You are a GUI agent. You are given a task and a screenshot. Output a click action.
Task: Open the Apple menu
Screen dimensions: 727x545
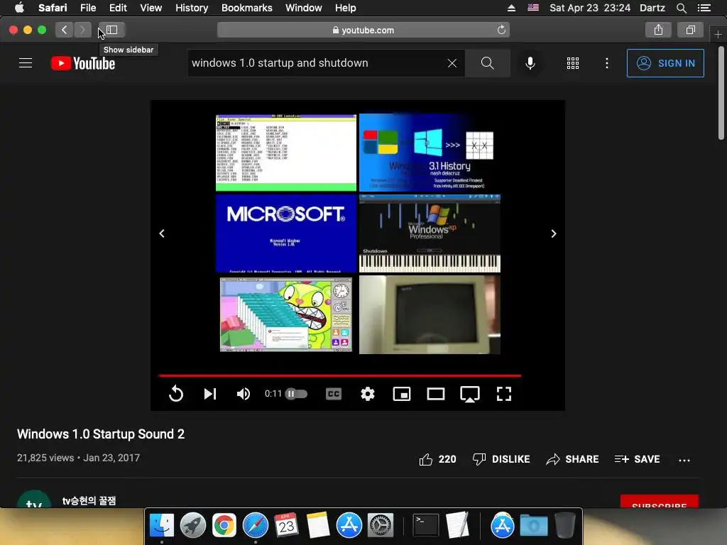(x=19, y=8)
